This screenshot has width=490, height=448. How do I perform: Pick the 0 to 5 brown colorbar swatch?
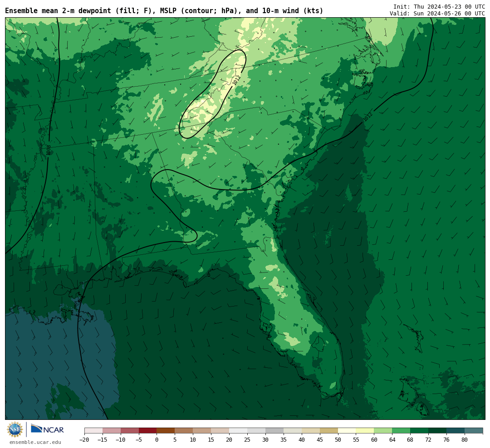point(166,431)
